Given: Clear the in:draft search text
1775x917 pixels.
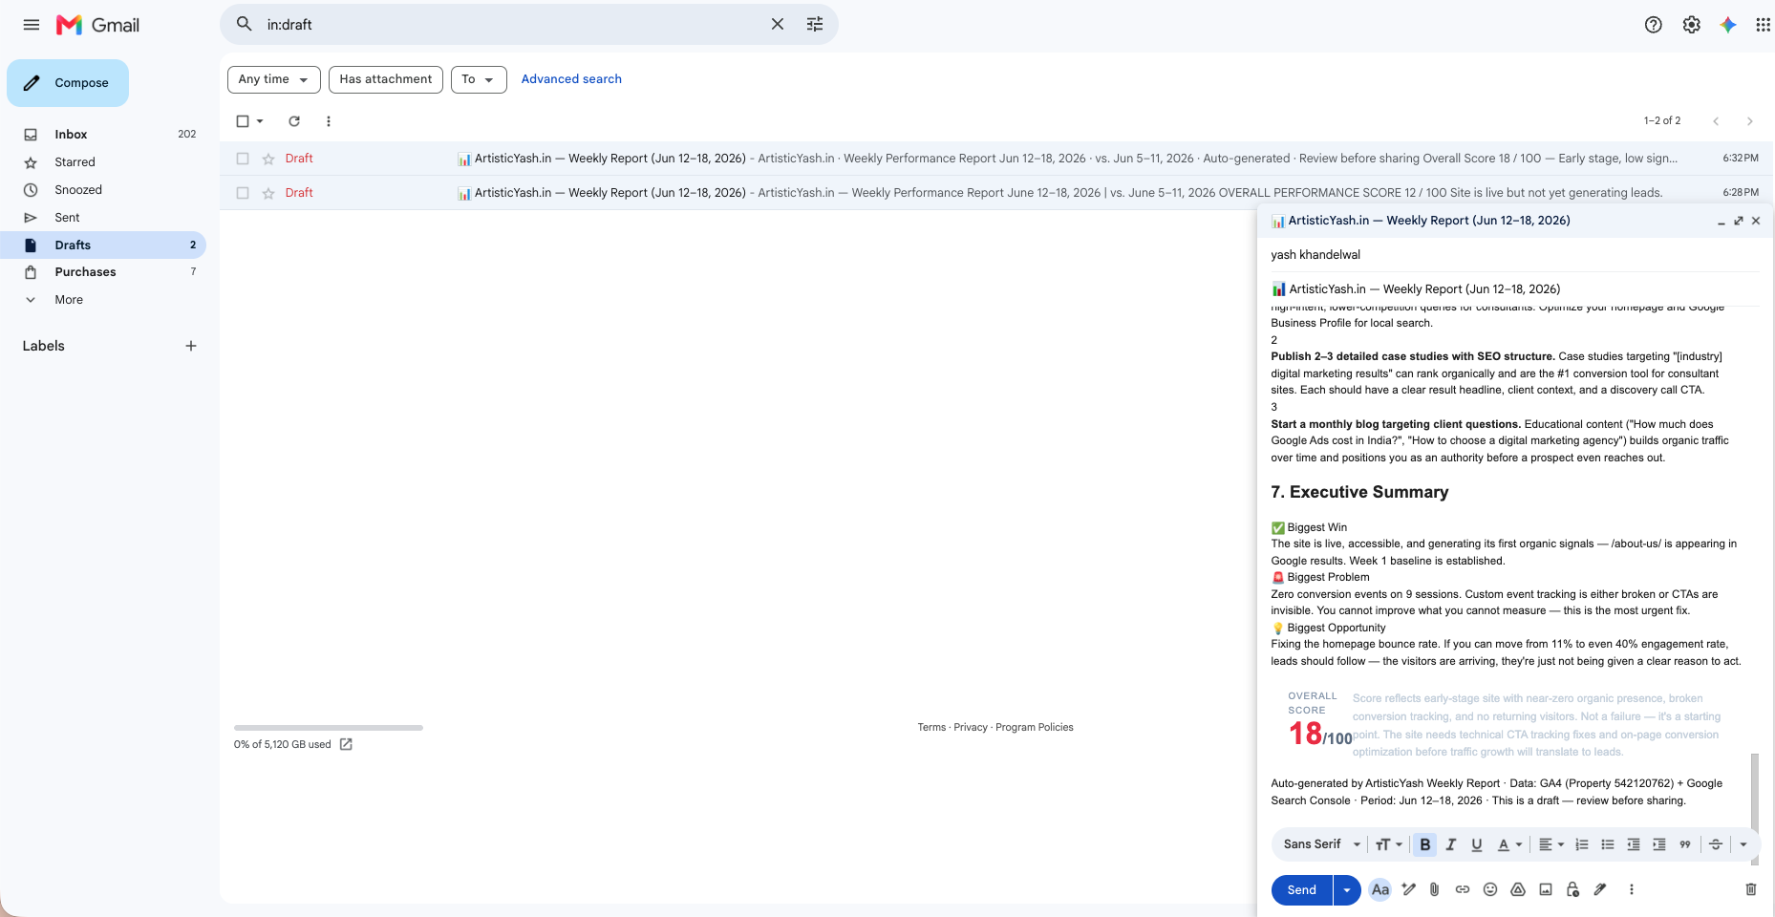Looking at the screenshot, I should pyautogui.click(x=778, y=24).
